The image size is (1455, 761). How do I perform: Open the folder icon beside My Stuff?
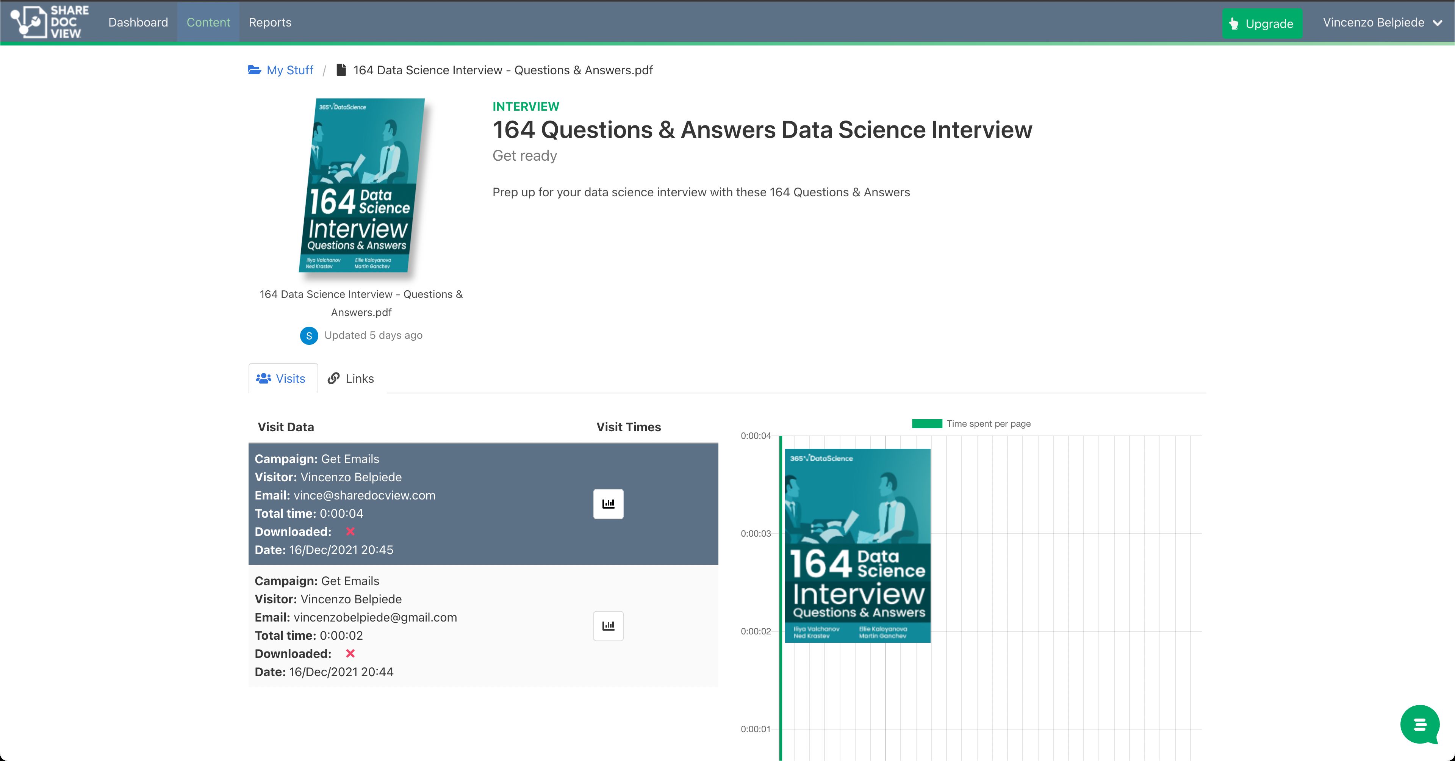coord(253,69)
